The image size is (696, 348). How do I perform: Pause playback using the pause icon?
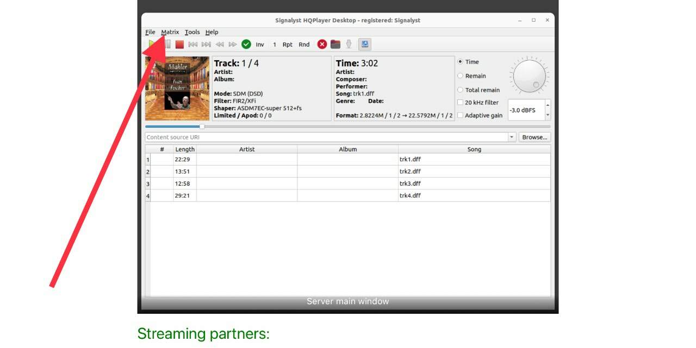coord(168,45)
